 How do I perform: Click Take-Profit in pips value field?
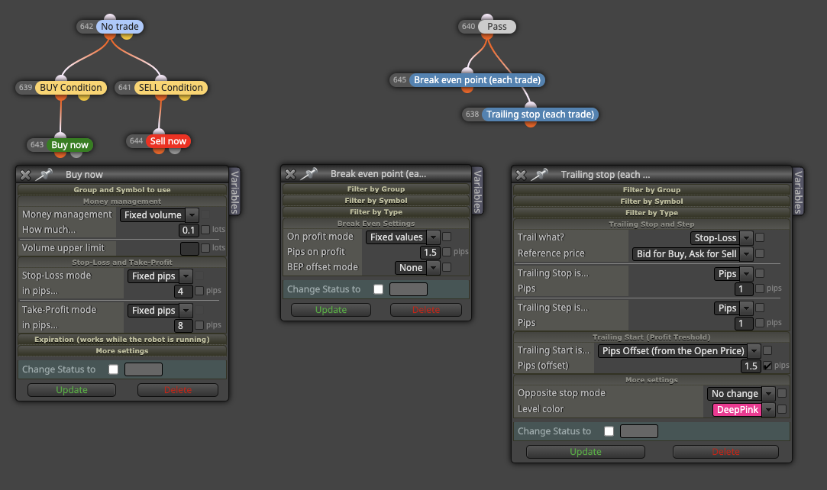(x=183, y=326)
